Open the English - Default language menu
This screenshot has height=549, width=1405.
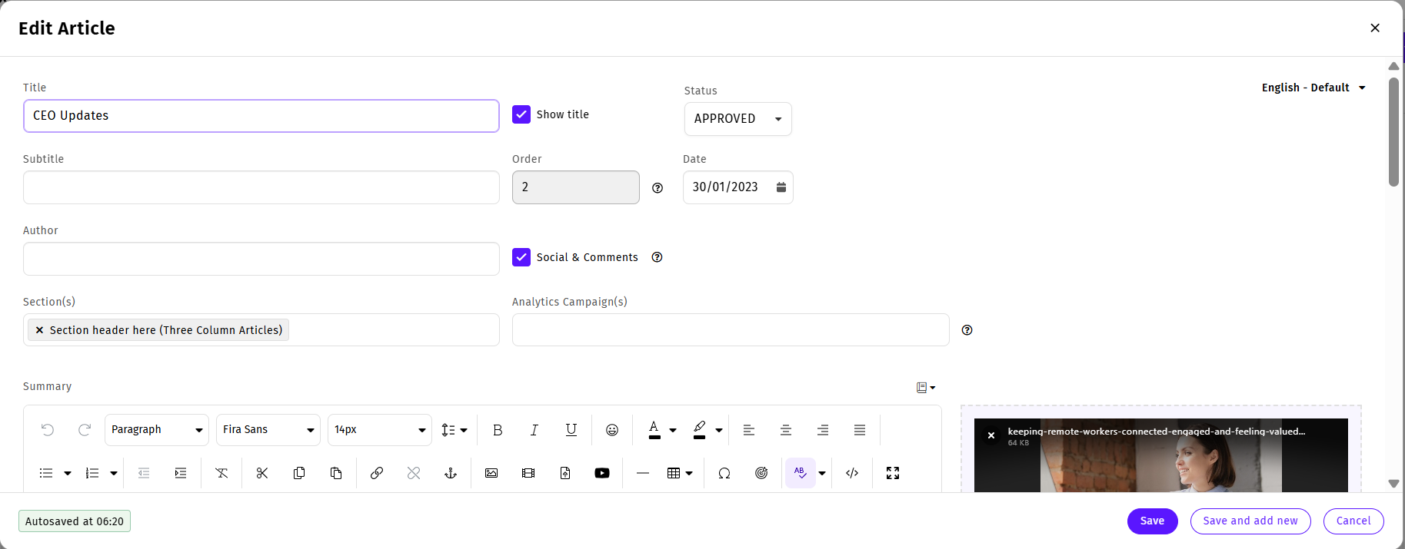(1313, 88)
